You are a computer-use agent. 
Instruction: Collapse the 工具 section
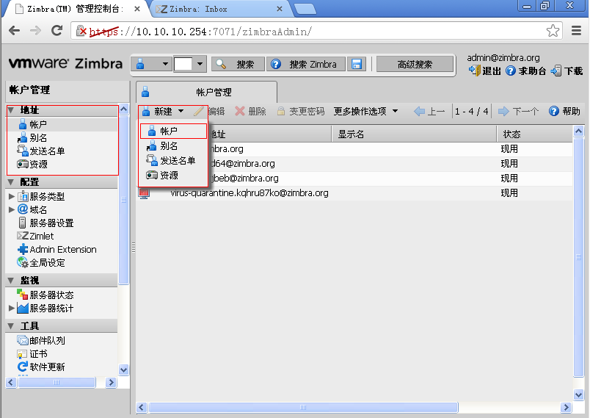(x=11, y=326)
